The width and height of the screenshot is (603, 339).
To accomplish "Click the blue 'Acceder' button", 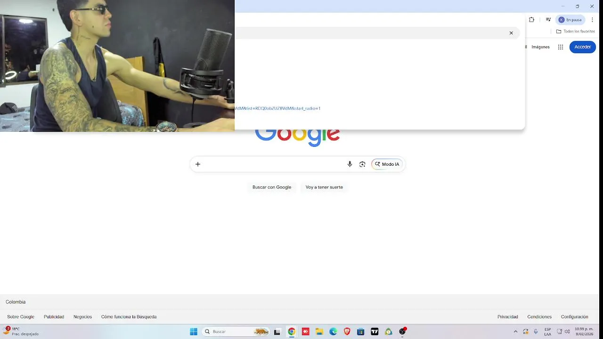I will point(583,47).
